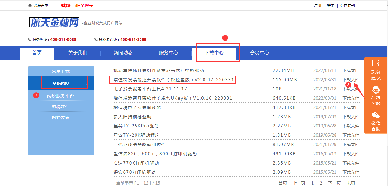The width and height of the screenshot is (388, 186).
Task: Click 二代证读卡器驱动和控件 title
Action: point(139,145)
